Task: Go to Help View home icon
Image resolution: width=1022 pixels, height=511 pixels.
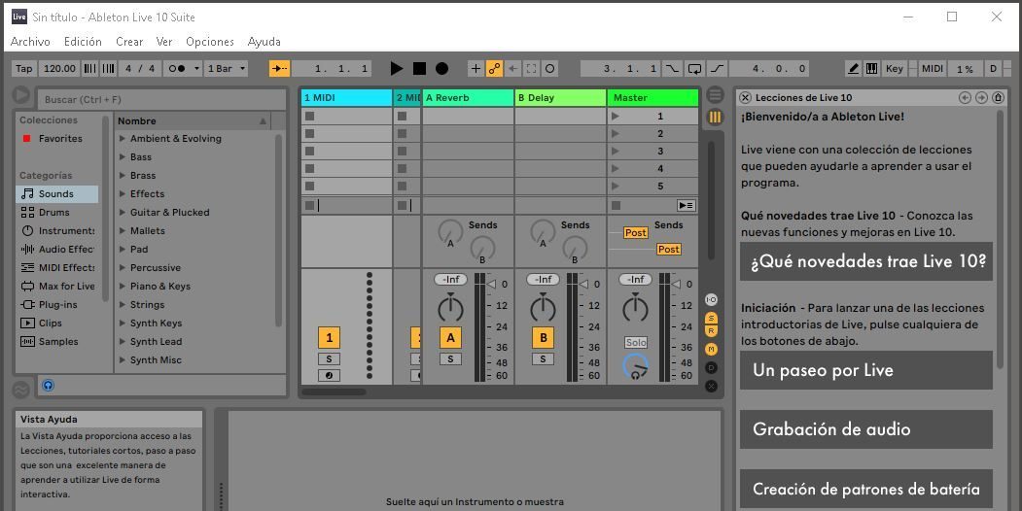Action: [998, 98]
